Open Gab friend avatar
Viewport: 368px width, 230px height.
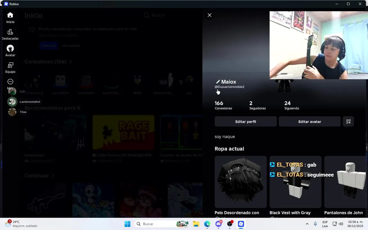tap(12, 91)
